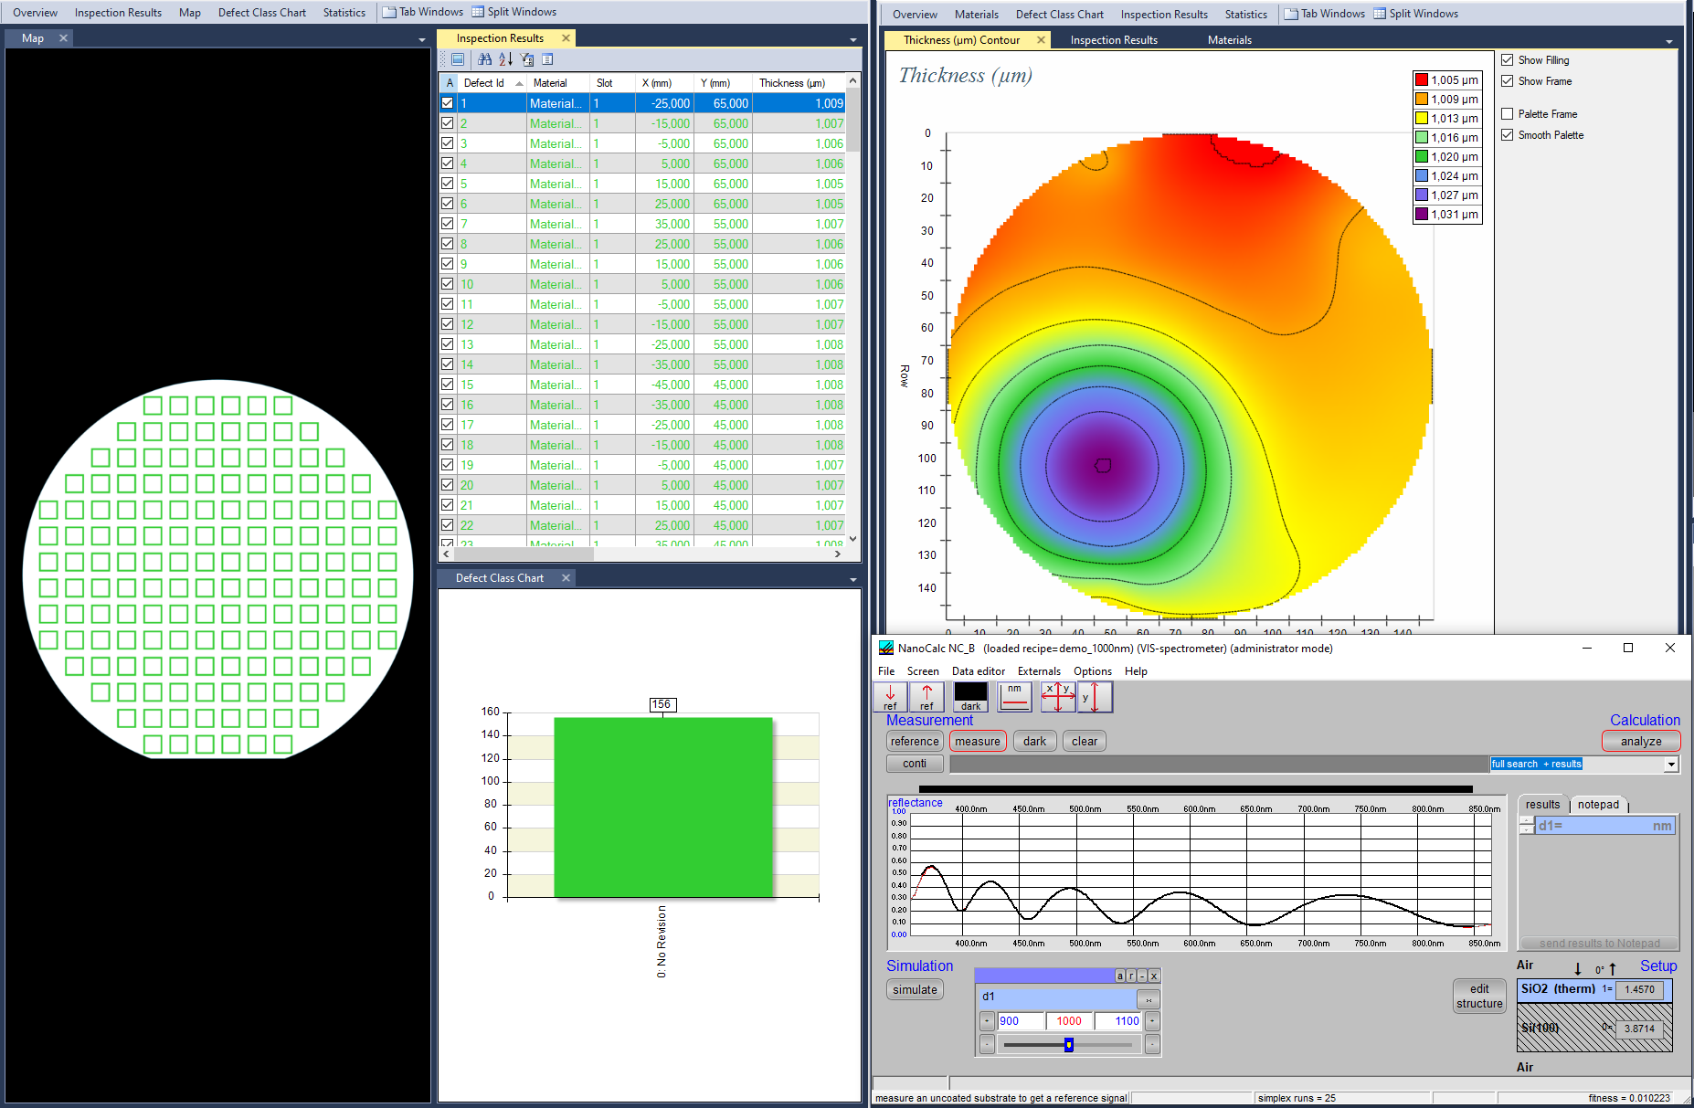Click the x-y autoscale crosshair icon

pos(1057,697)
